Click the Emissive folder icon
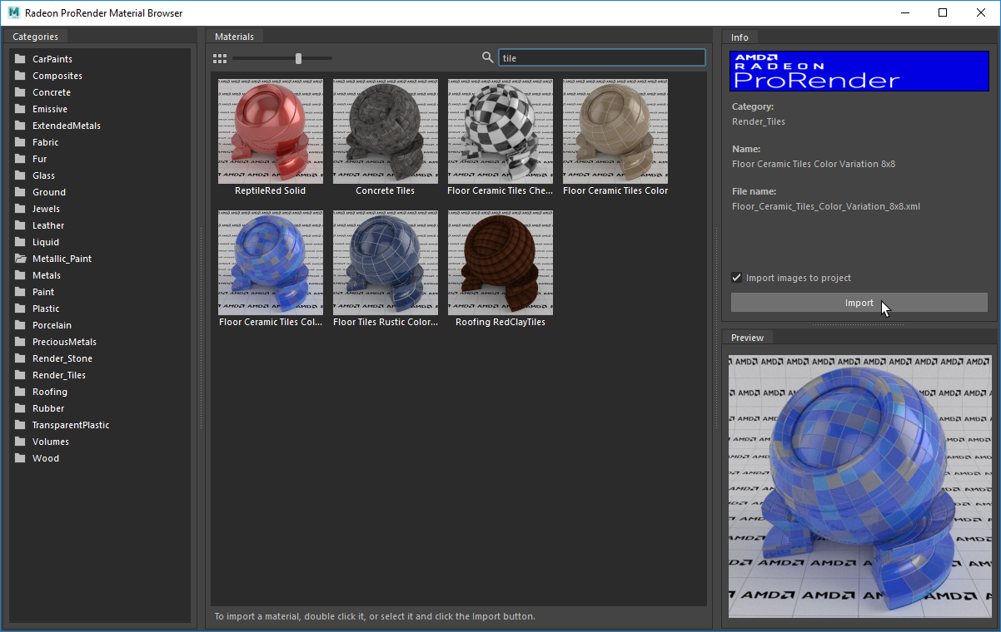This screenshot has width=1001, height=632. pos(20,109)
